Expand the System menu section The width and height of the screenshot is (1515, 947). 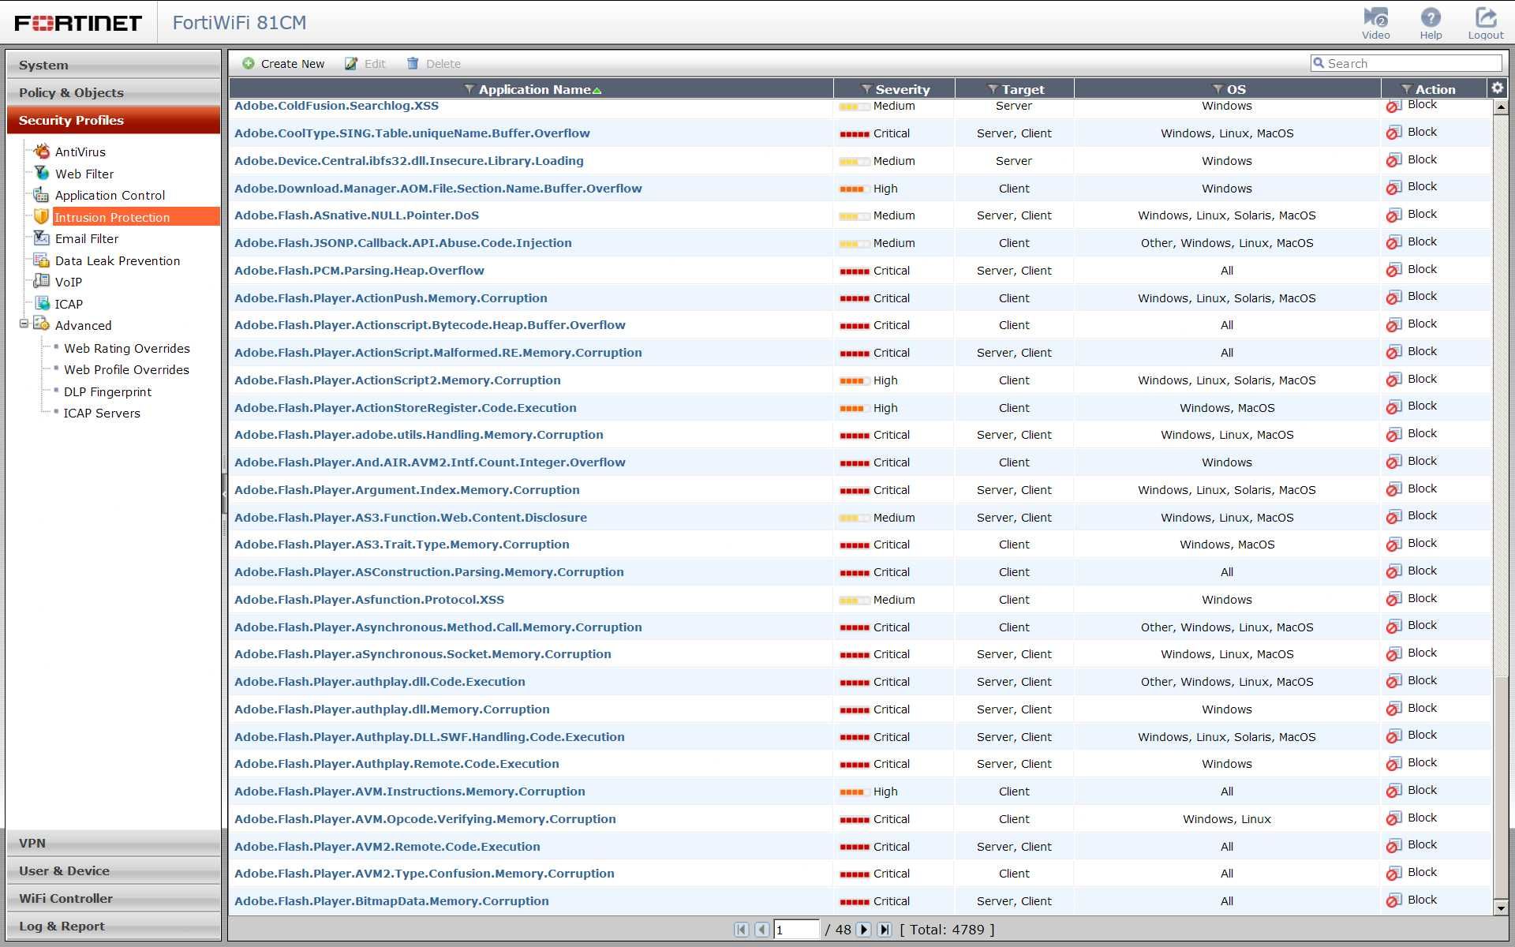click(113, 65)
